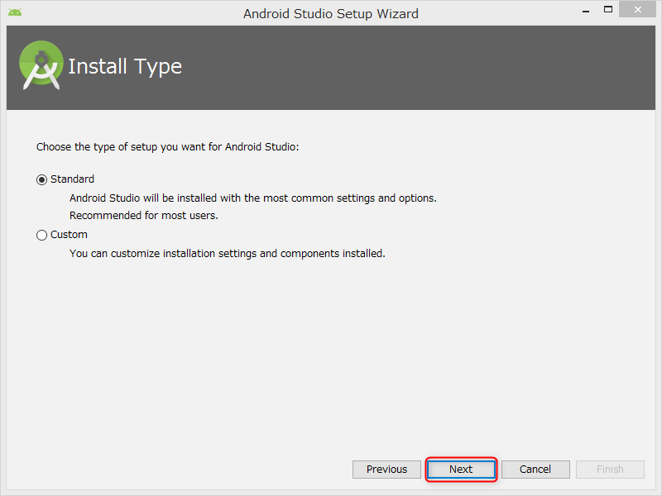
Task: Click the Android Studio Setup Wizard title
Action: pos(330,14)
